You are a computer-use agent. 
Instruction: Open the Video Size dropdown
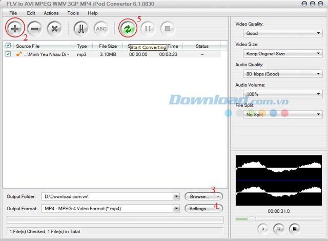pyautogui.click(x=282, y=53)
